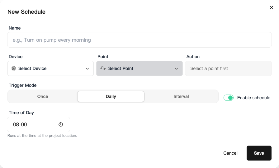This screenshot has height=168, width=279.
Task: Focus the schedule Name input field
Action: (x=139, y=40)
